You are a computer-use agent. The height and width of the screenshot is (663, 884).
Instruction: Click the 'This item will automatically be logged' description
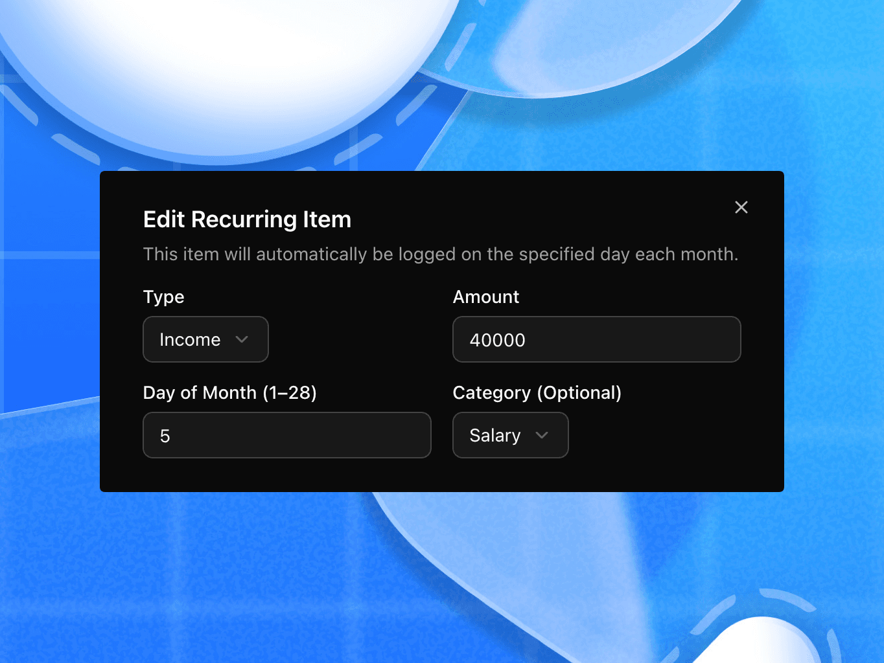pyautogui.click(x=441, y=254)
